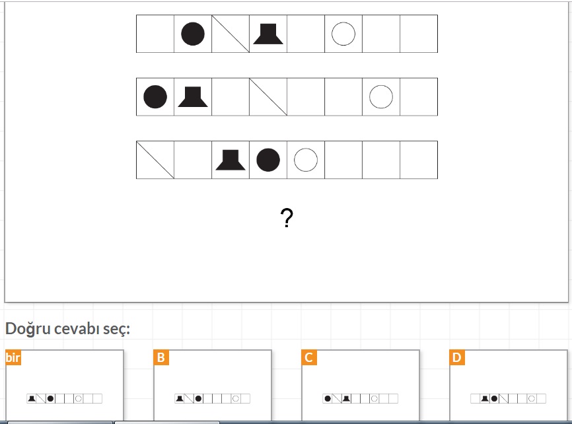Click the white circle in the first row

[x=343, y=34]
